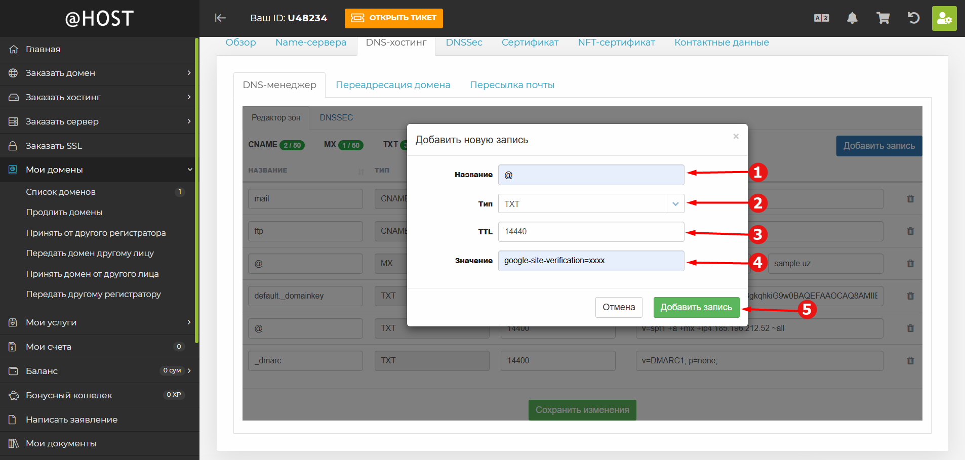Open the notifications bell
965x460 pixels.
852,18
